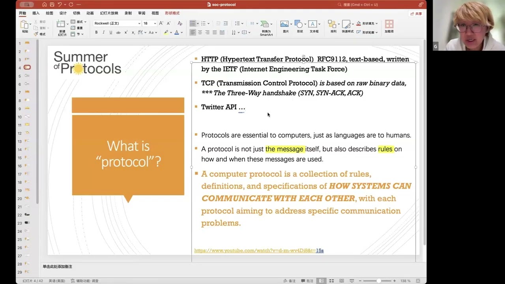
Task: Adjust the zoom slider handle
Action: pyautogui.click(x=379, y=281)
